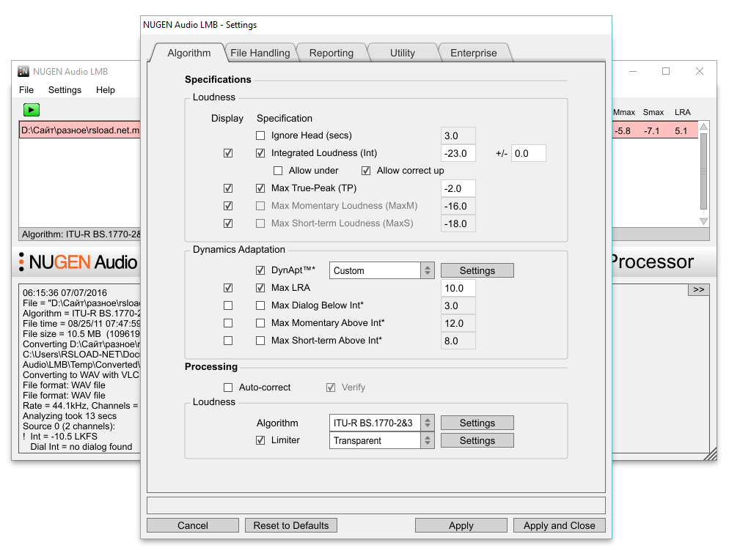Screen dimensions: 740x556
Task: Click Max Short-term Loudness value field -18.0
Action: tap(458, 223)
